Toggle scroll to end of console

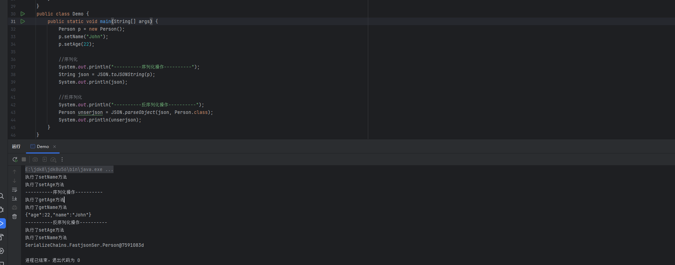[x=14, y=199]
